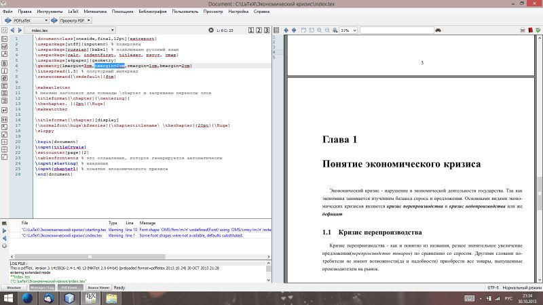Insert a ref command from sidebar
The width and height of the screenshot is (543, 305).
tap(4, 46)
